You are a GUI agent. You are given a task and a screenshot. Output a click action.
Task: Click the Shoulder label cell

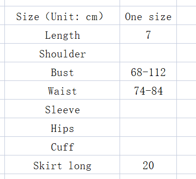pos(62,53)
